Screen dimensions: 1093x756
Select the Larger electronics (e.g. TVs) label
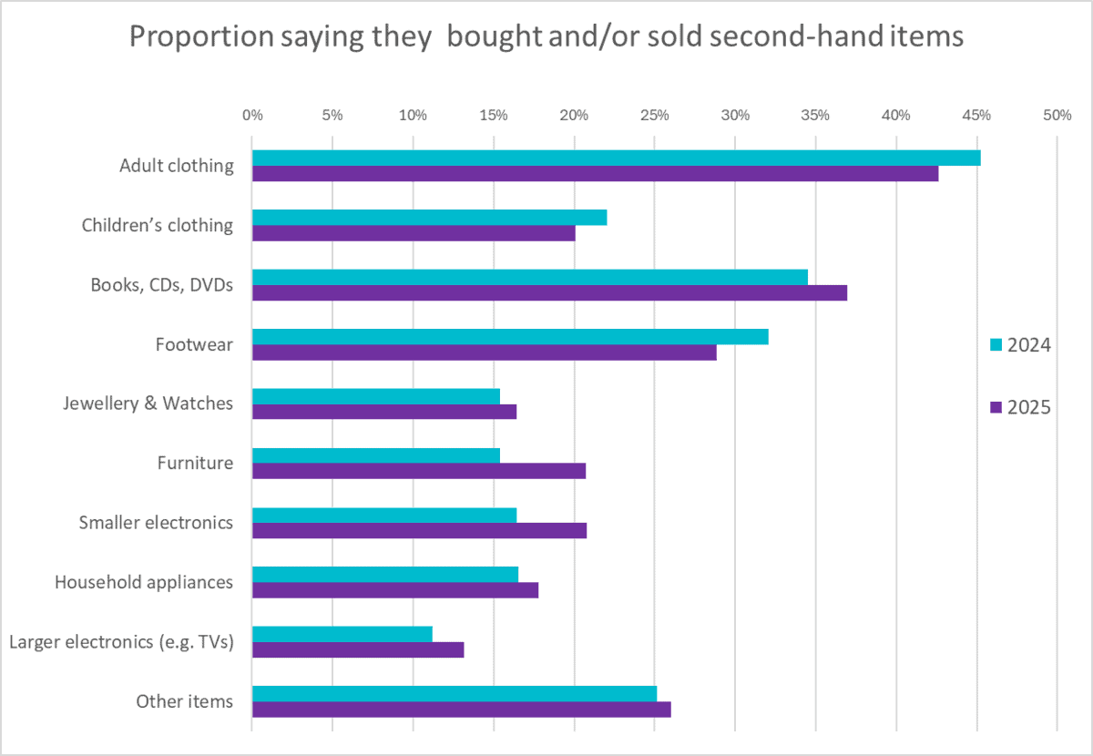pos(121,642)
